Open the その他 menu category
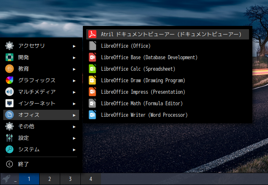The image size is (268, 185). click(x=41, y=126)
